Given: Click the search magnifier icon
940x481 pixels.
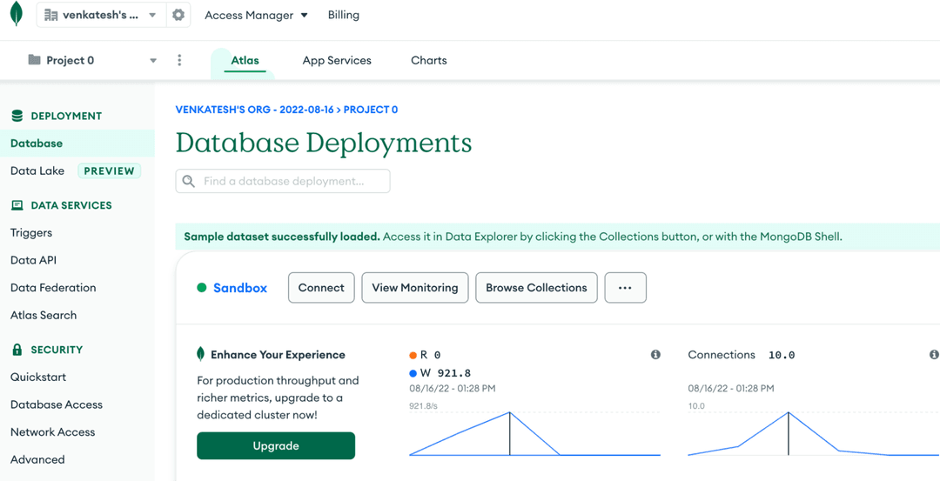Looking at the screenshot, I should coord(189,181).
